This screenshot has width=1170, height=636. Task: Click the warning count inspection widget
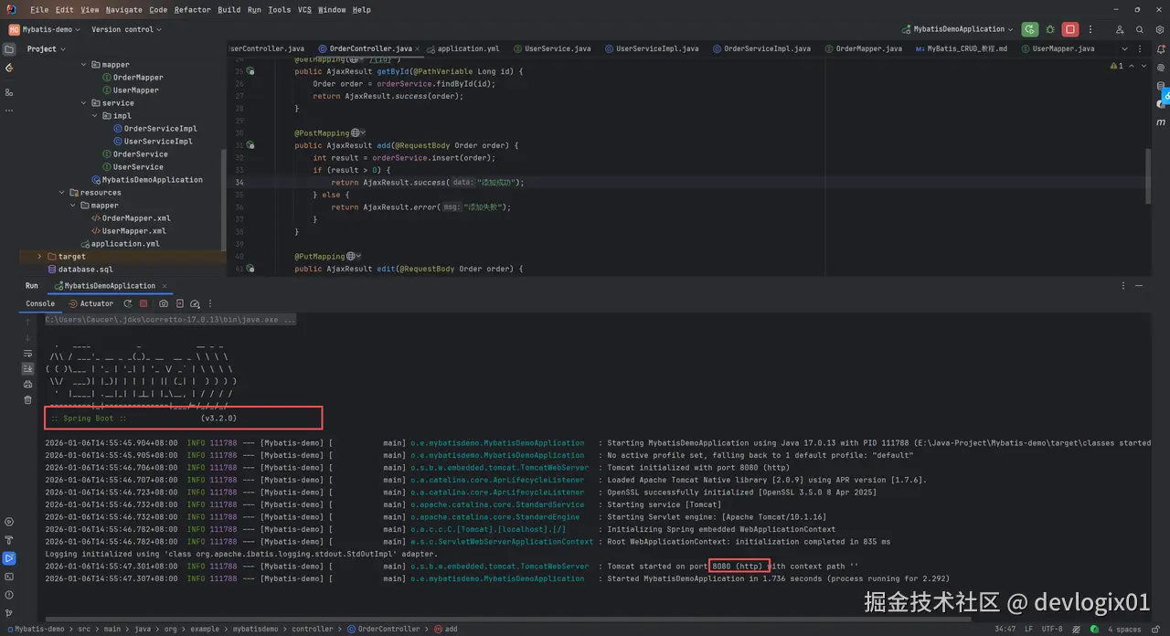click(1117, 66)
